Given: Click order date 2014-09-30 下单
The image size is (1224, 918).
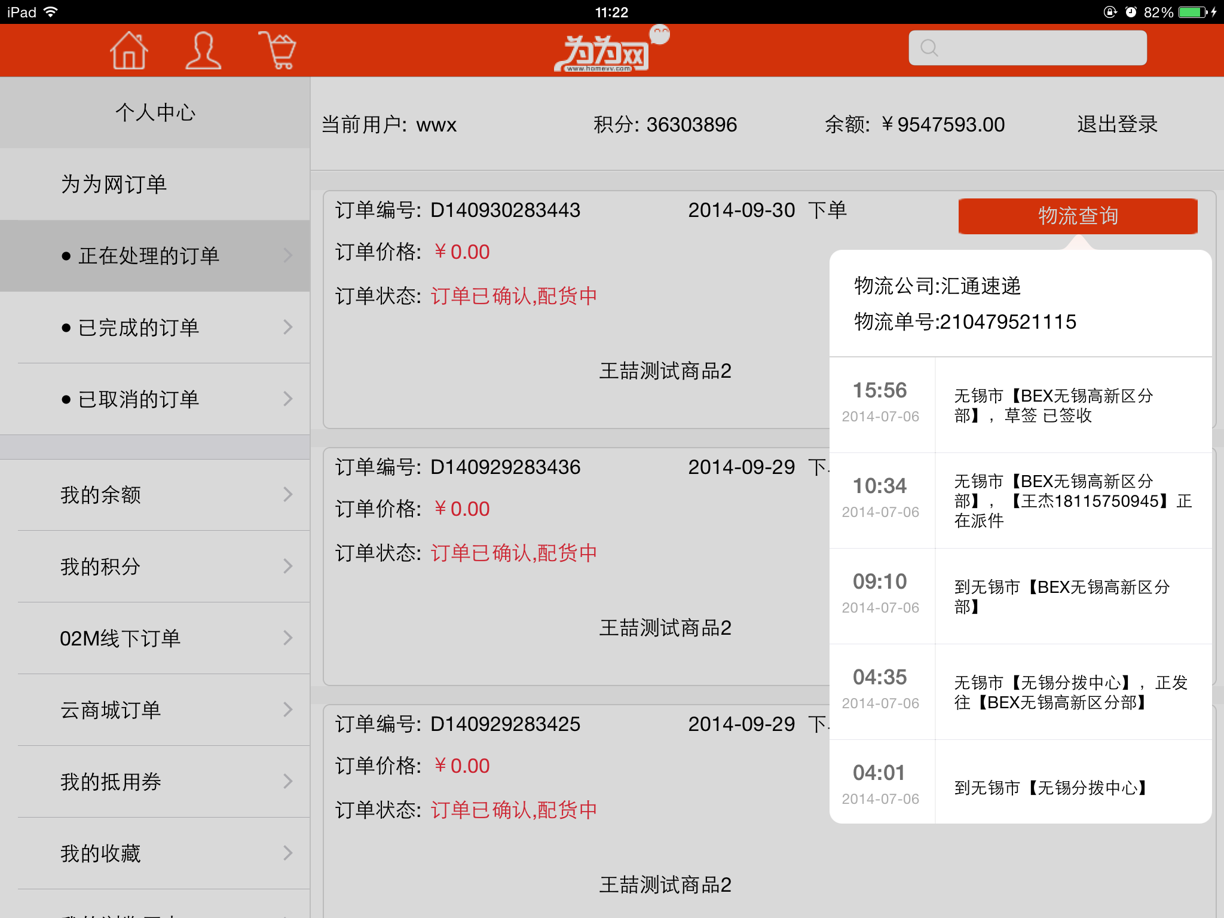Looking at the screenshot, I should [767, 210].
